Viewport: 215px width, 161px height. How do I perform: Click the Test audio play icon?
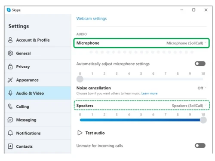(x=80, y=133)
